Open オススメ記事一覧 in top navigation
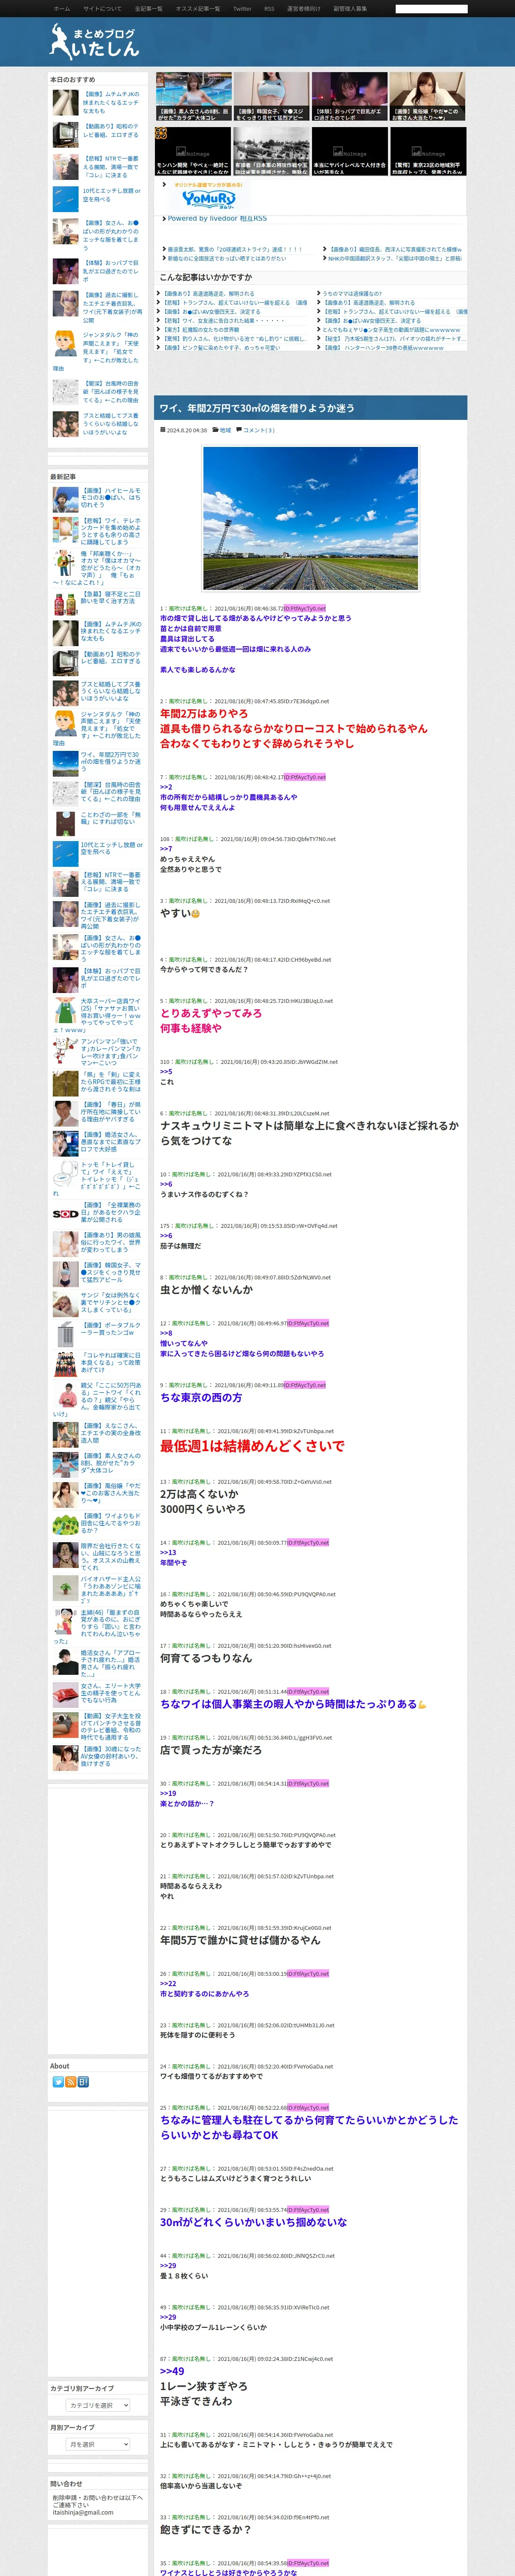The width and height of the screenshot is (515, 2576). click(x=198, y=8)
